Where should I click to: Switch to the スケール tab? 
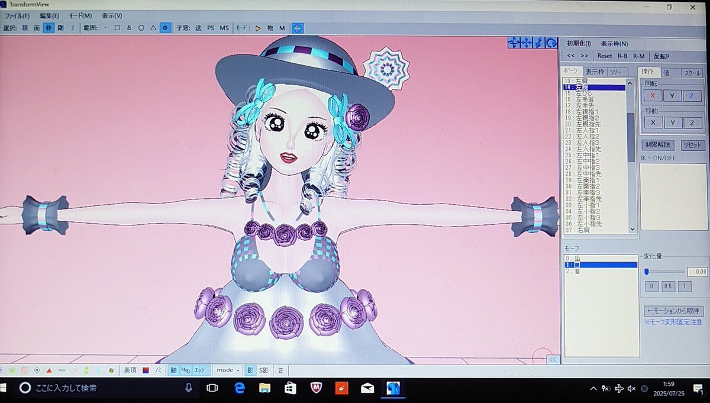(x=692, y=72)
